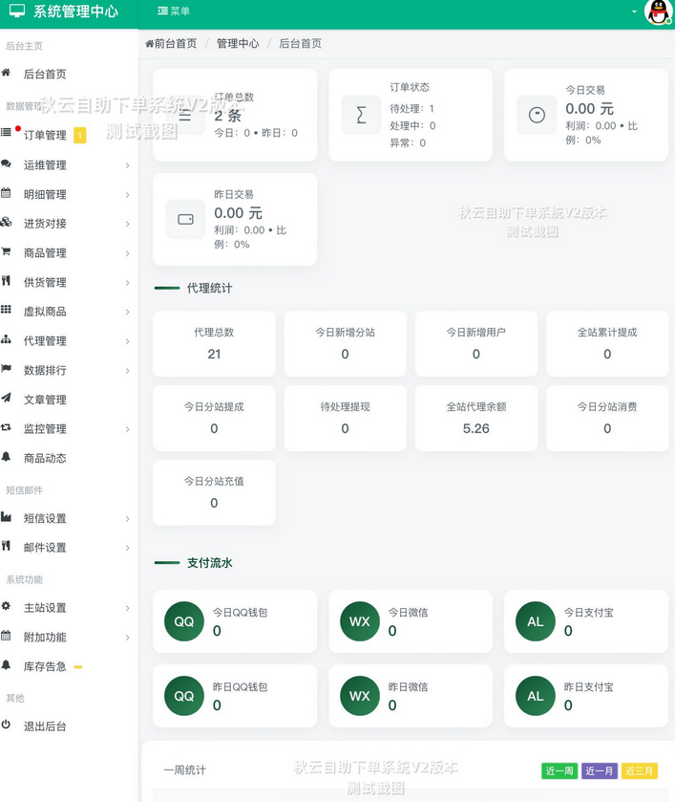The image size is (675, 802).
Task: Click the paper plane icon beside 文章管理
Action: tap(6, 398)
